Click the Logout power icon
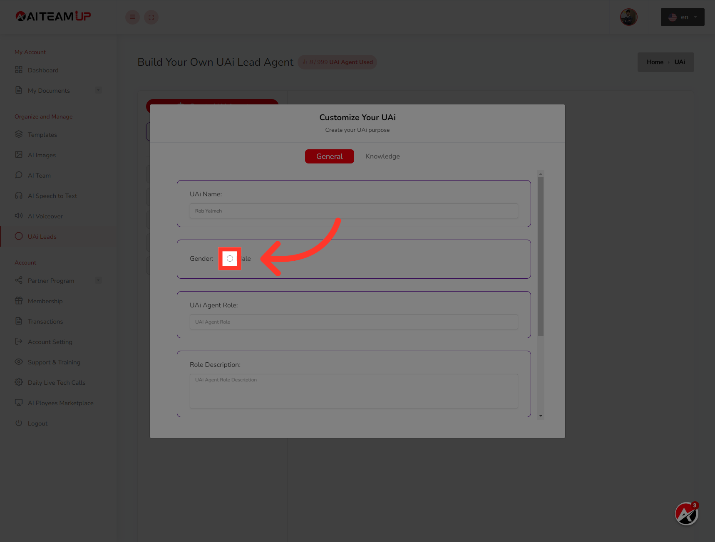The image size is (715, 542). click(x=19, y=423)
